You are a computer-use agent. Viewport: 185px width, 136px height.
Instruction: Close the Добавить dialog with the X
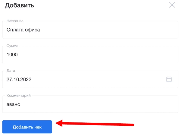pos(172,5)
